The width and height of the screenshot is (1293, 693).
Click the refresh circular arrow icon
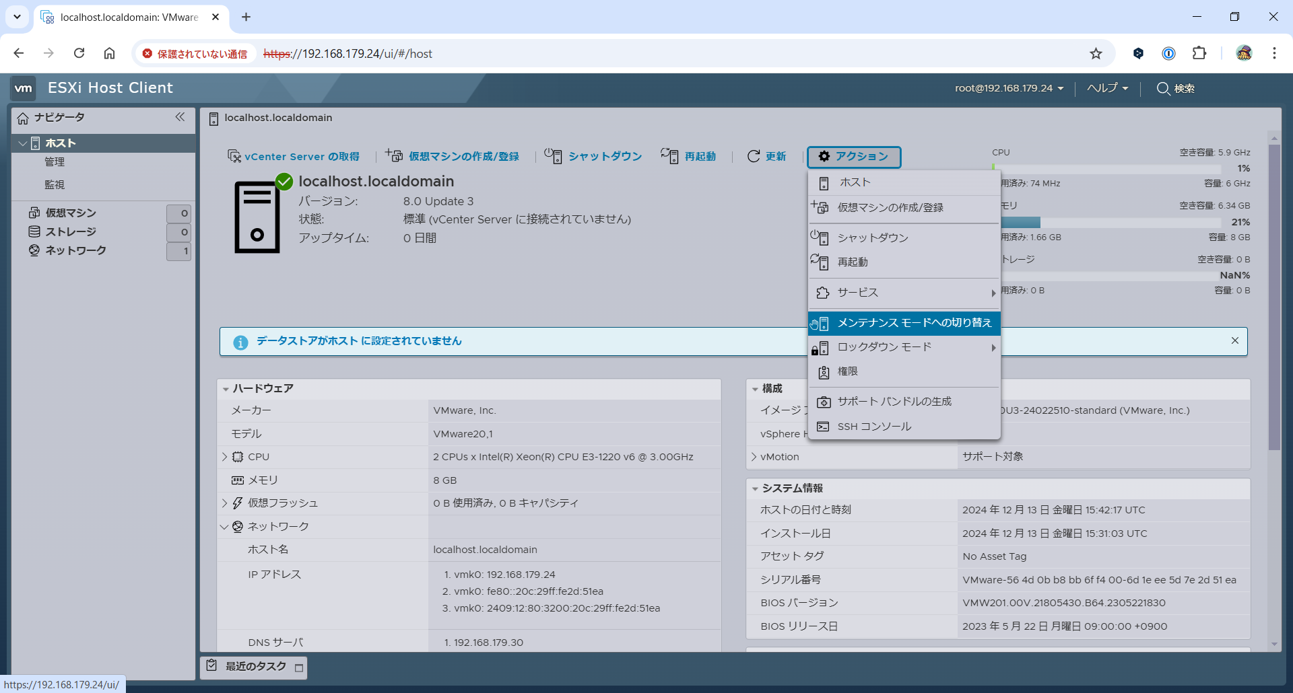(754, 156)
